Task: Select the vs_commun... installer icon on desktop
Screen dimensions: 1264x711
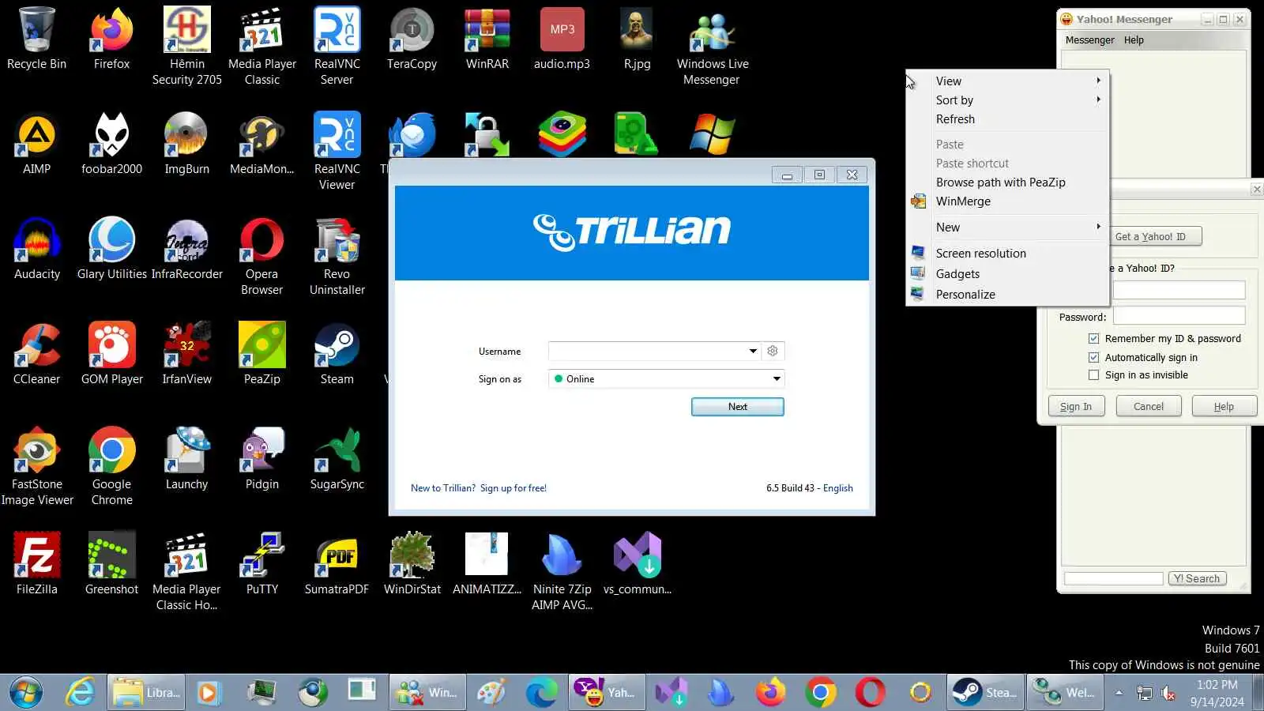Action: [x=638, y=565]
